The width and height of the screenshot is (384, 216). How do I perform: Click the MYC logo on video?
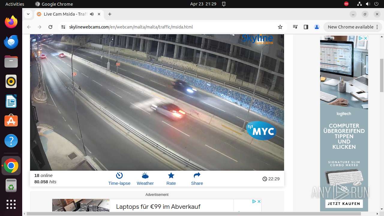pos(261,131)
